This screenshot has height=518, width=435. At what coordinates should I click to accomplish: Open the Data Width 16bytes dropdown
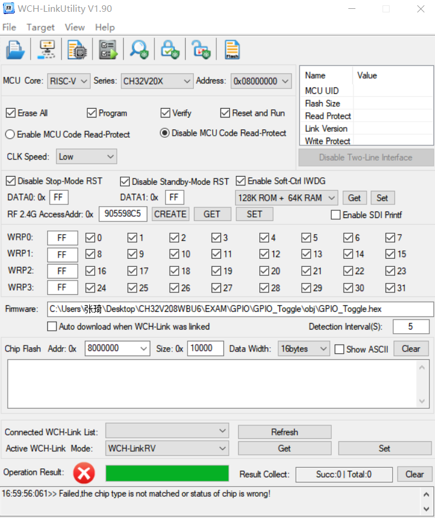tap(303, 348)
